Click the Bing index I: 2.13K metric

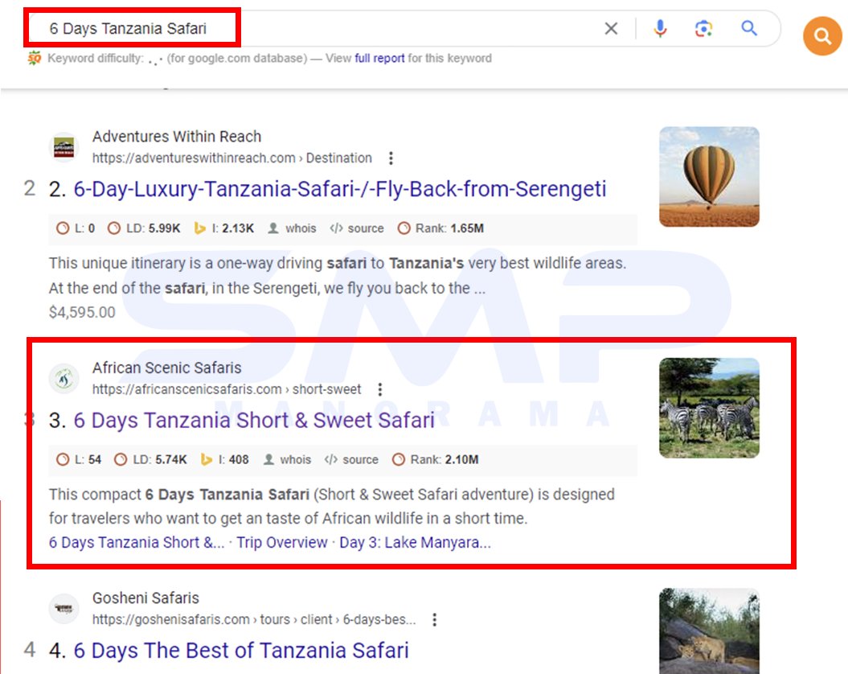(x=224, y=228)
